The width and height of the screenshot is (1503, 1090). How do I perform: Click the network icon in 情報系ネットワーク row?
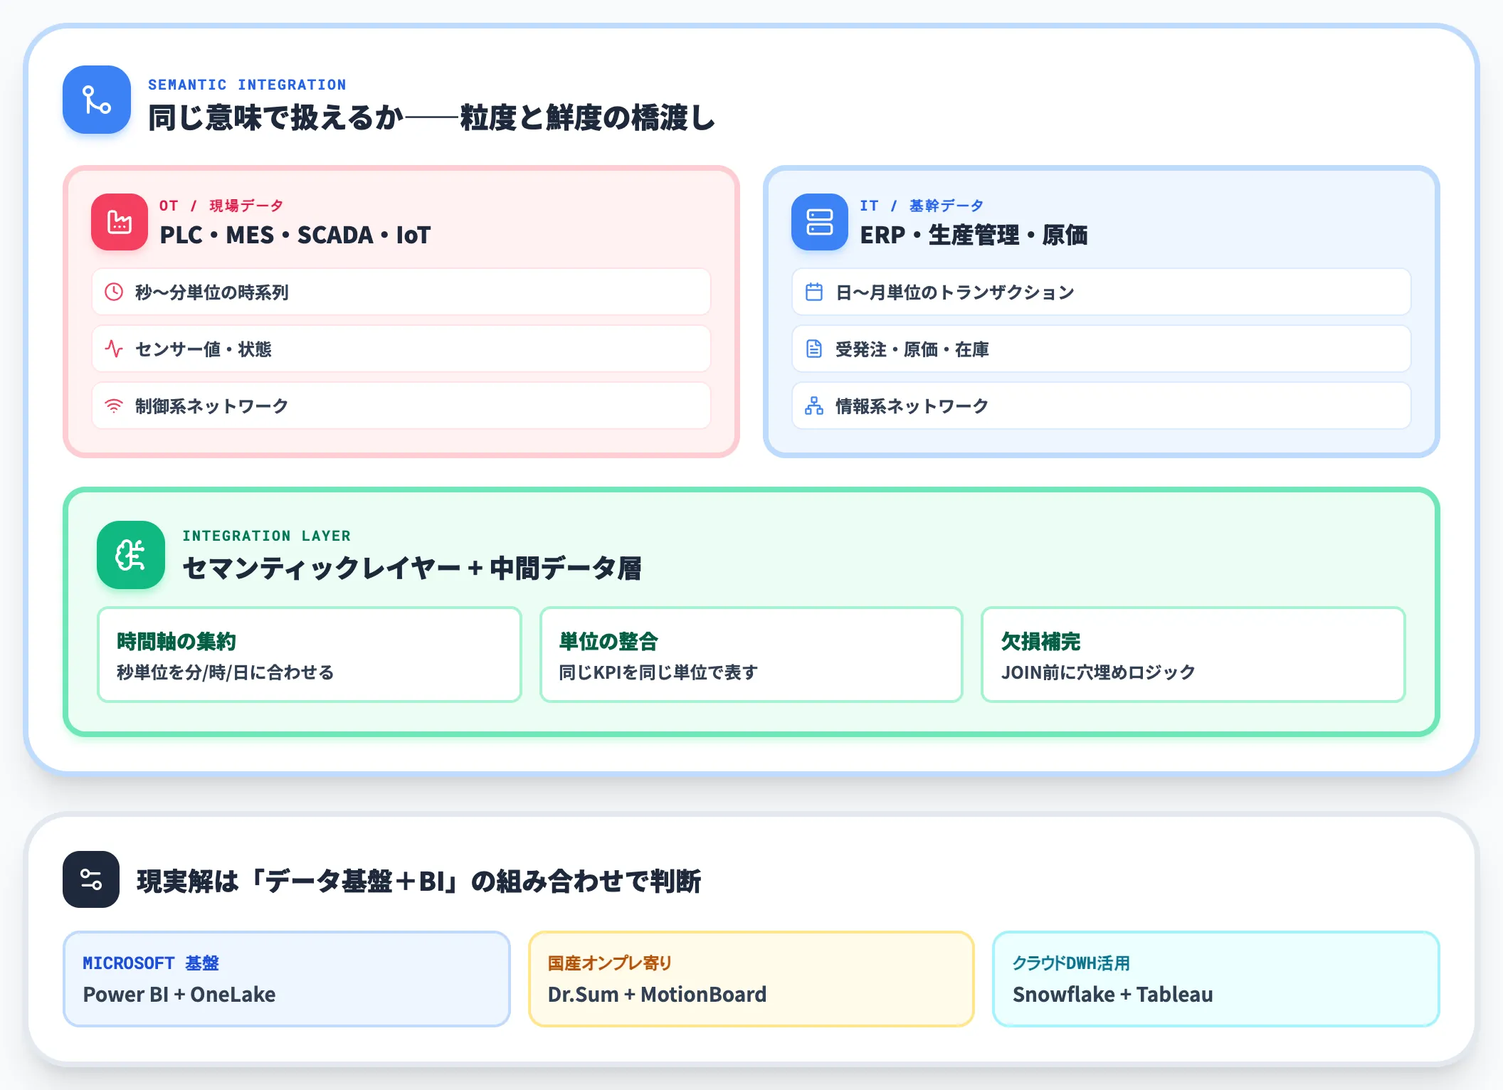814,406
